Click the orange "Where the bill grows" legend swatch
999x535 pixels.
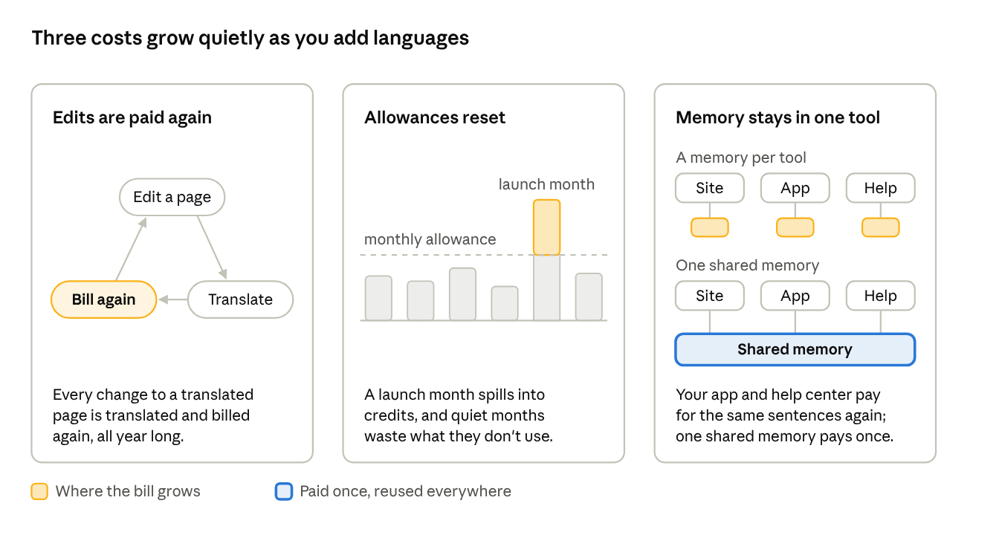tap(39, 491)
